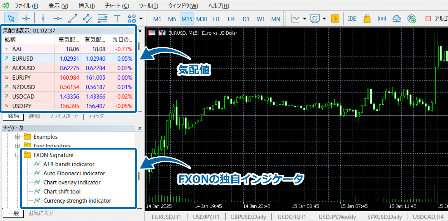448x221 pixels.
Task: Select the M15 timeframe button
Action: click(187, 19)
